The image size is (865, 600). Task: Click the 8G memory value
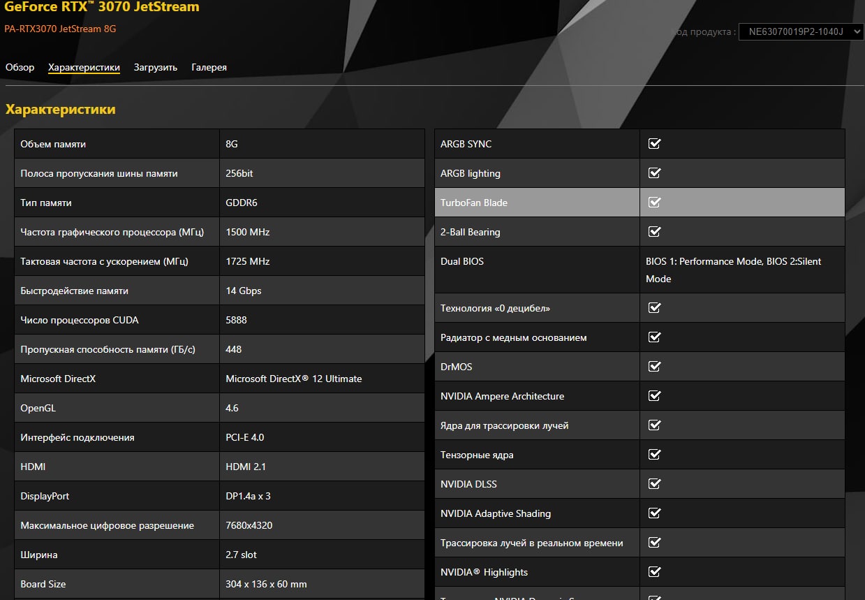tap(232, 144)
